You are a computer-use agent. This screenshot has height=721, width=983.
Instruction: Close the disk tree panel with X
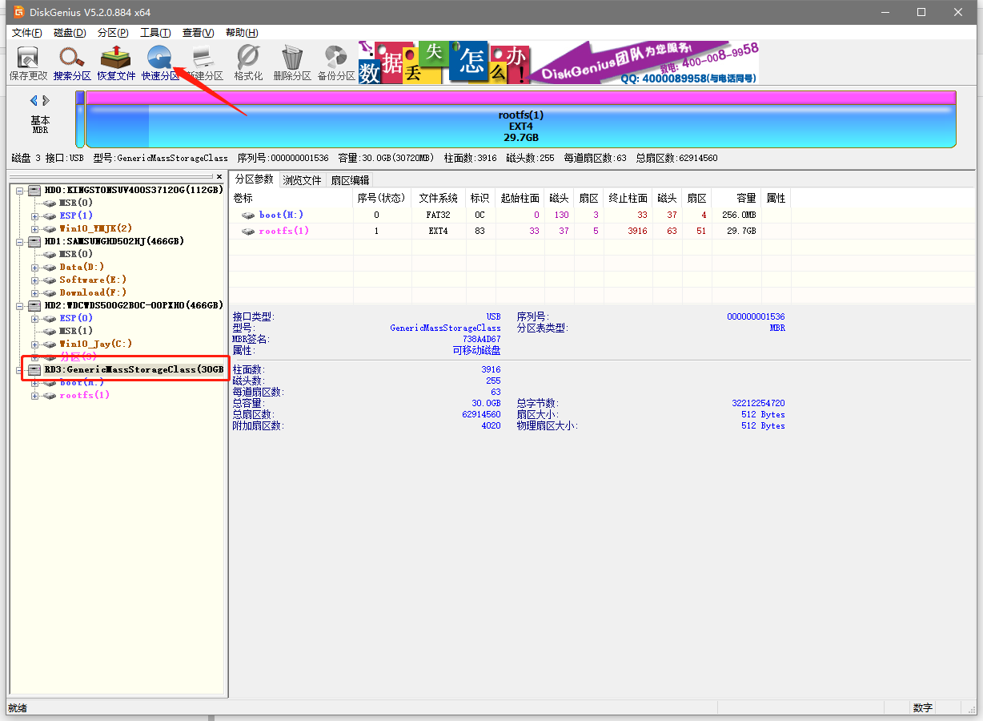(x=219, y=176)
